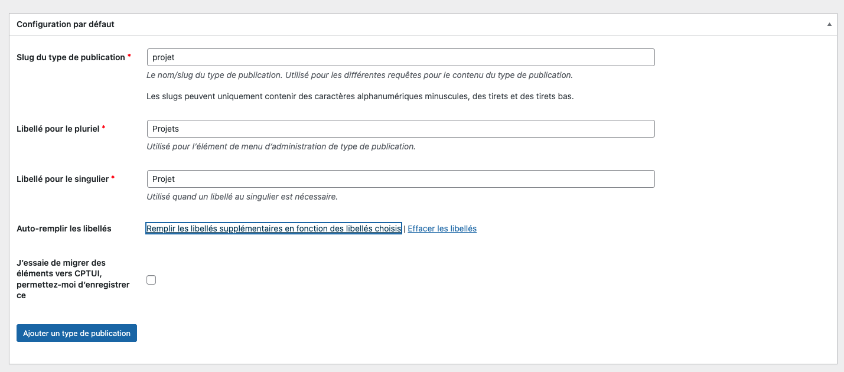Screen dimensions: 844x372
Task: Click Remplir les libellés supplémentaires link
Action: coord(273,229)
